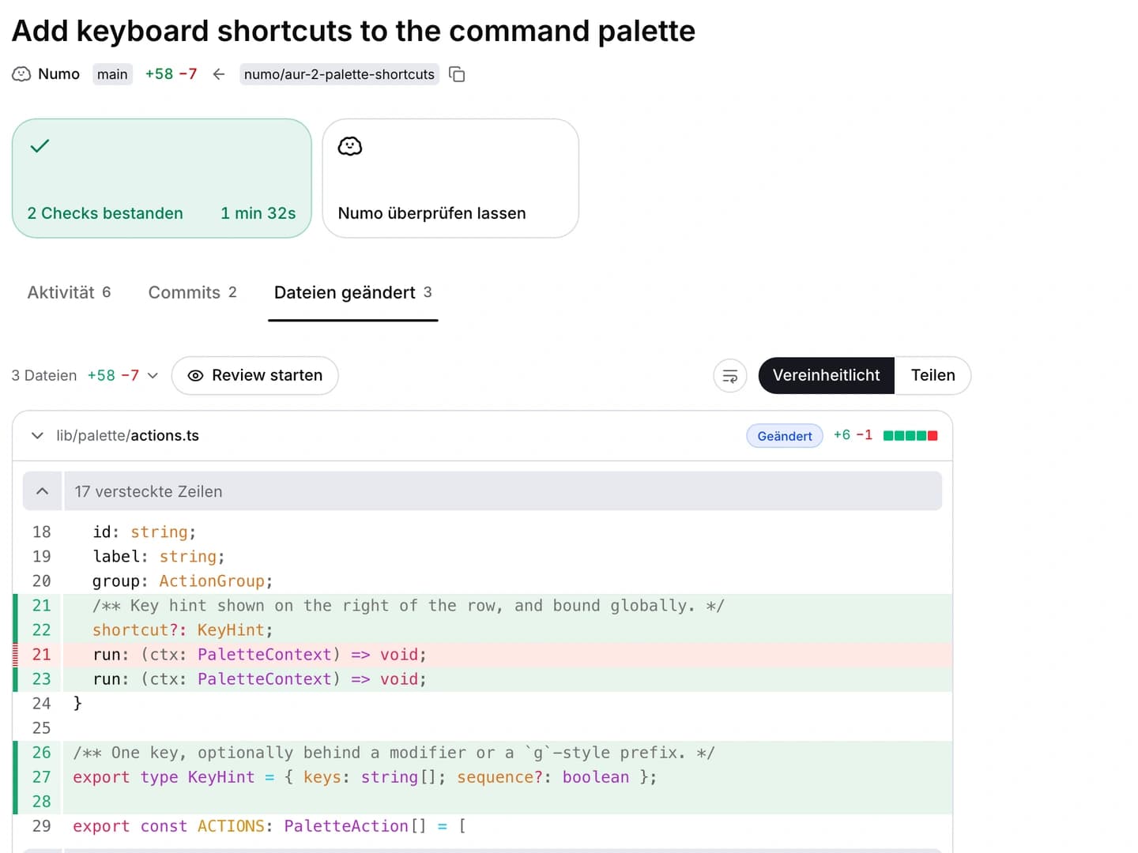This screenshot has width=1138, height=853.
Task: Click the KeyHint type definition on line 27
Action: click(x=364, y=777)
